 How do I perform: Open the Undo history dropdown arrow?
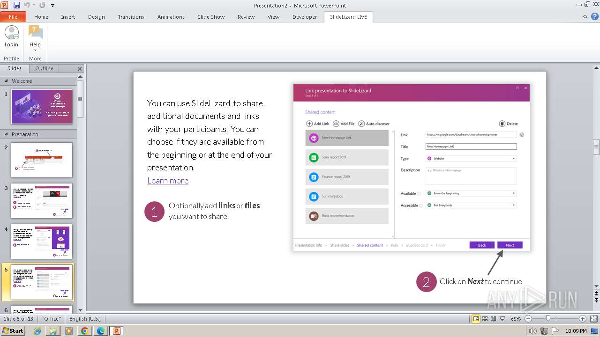[x=33, y=6]
